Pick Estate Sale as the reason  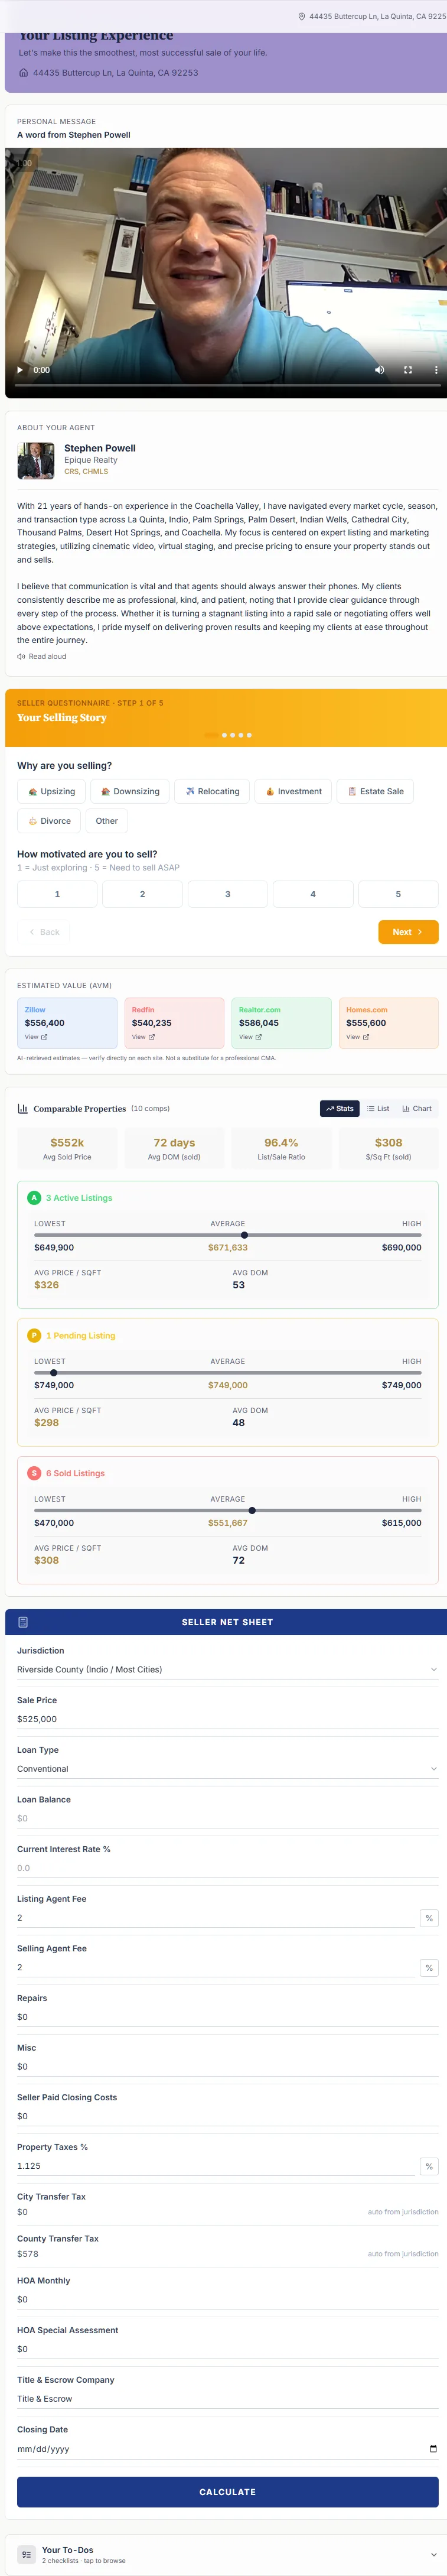375,791
